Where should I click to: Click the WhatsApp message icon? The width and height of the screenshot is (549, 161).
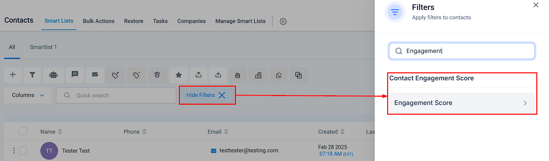tap(279, 75)
